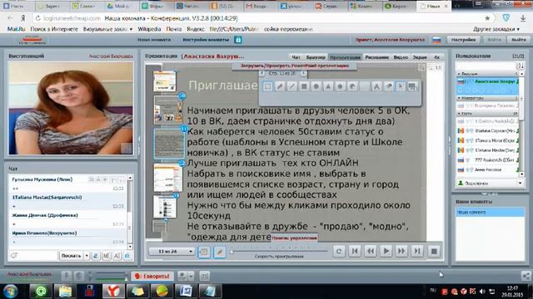Toggle slide notes button in control panel
This screenshot has width=533, height=299.
[x=204, y=252]
